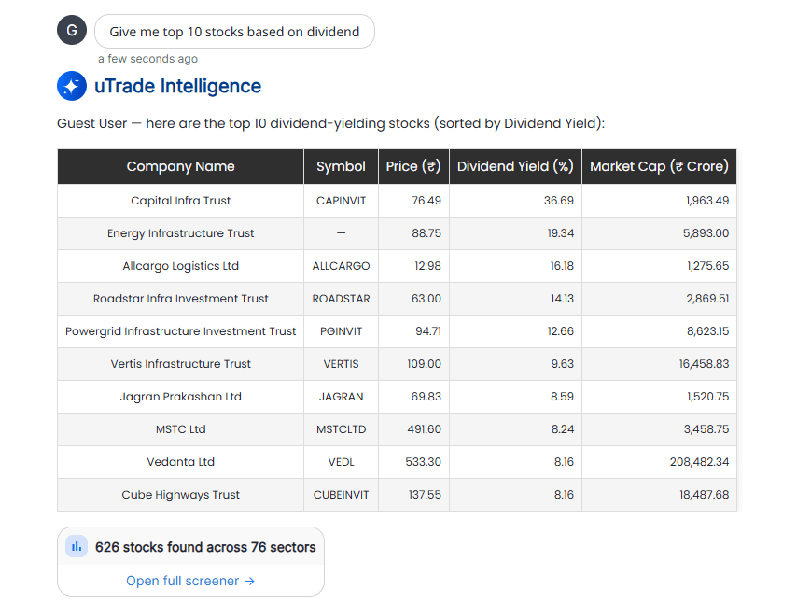Select Vedanta Ltd company name

(x=180, y=462)
